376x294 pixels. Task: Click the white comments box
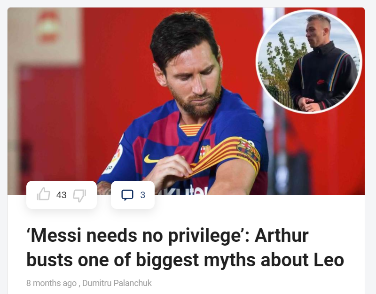[133, 195]
